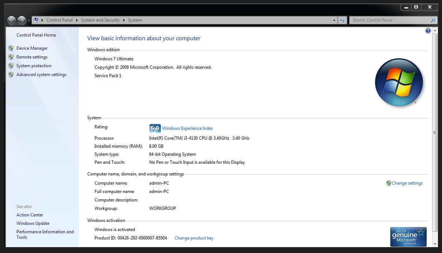Viewport: 442px width, 253px height.
Task: Click the genuine Microsoft software badge
Action: click(408, 237)
